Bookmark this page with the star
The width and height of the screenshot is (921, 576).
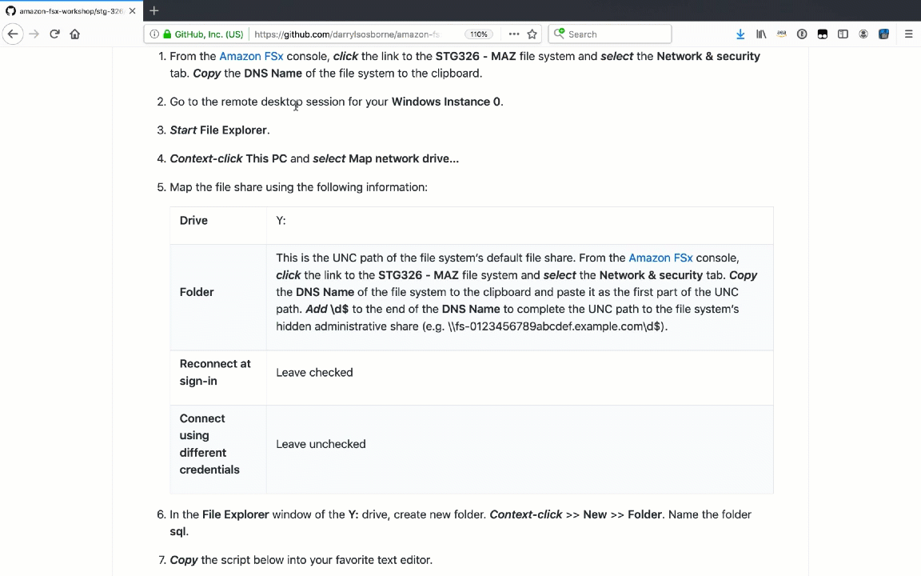[x=532, y=34]
